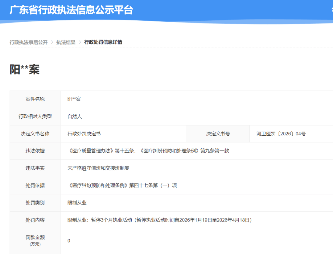Click the 案件名称 row label

point(35,99)
